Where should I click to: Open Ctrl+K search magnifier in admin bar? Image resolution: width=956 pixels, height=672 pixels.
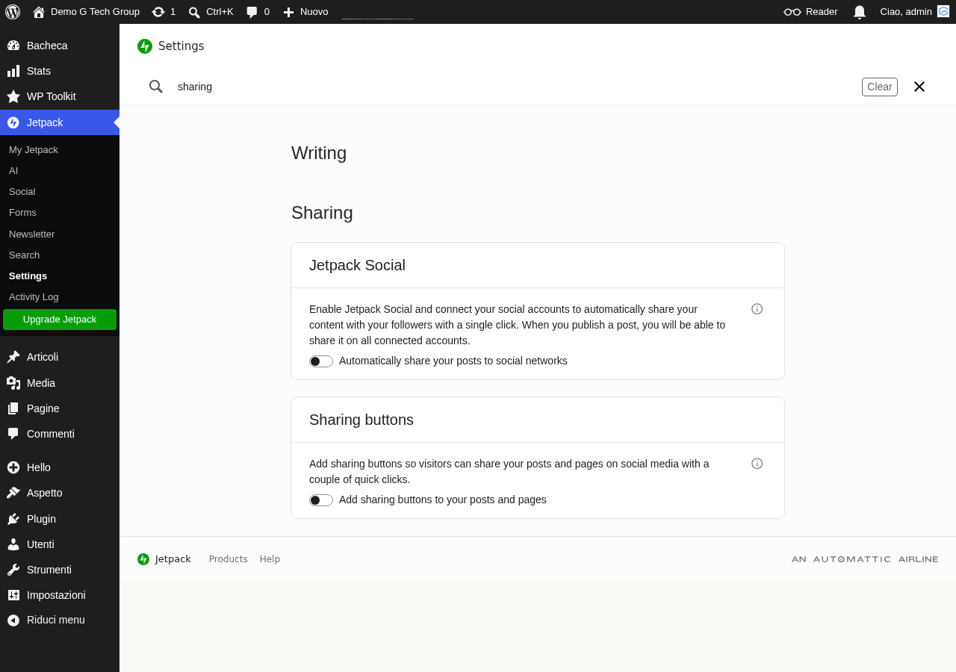coord(194,12)
